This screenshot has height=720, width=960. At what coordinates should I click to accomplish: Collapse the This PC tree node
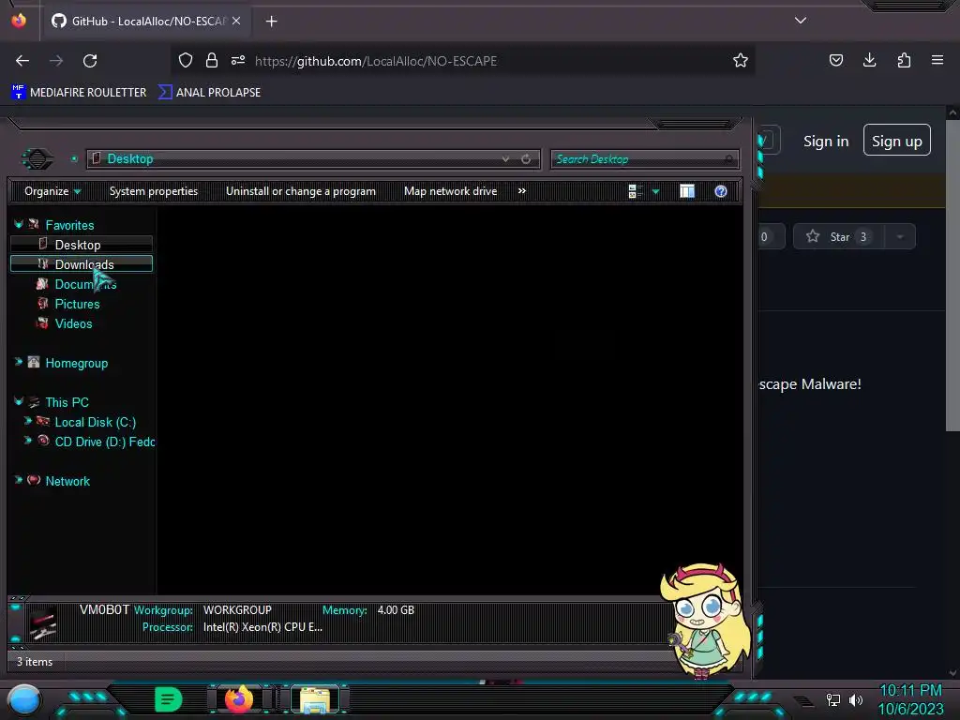19,401
